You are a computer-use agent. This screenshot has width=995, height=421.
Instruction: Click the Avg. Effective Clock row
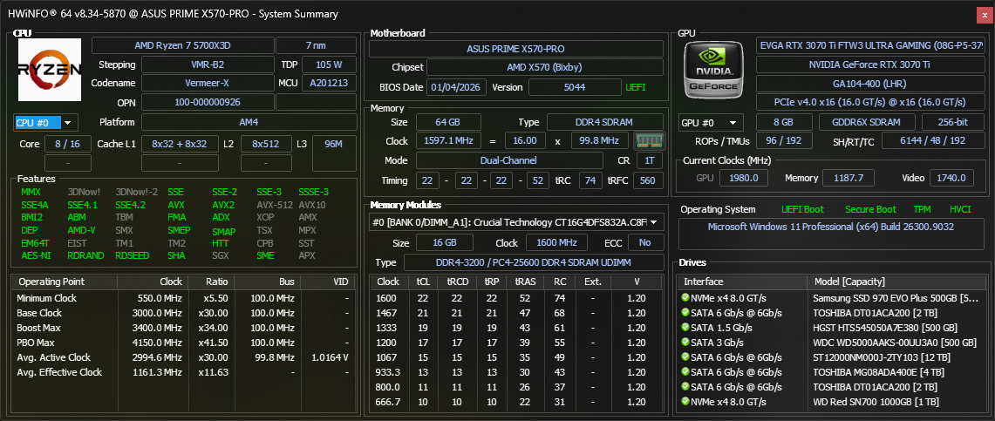point(183,372)
